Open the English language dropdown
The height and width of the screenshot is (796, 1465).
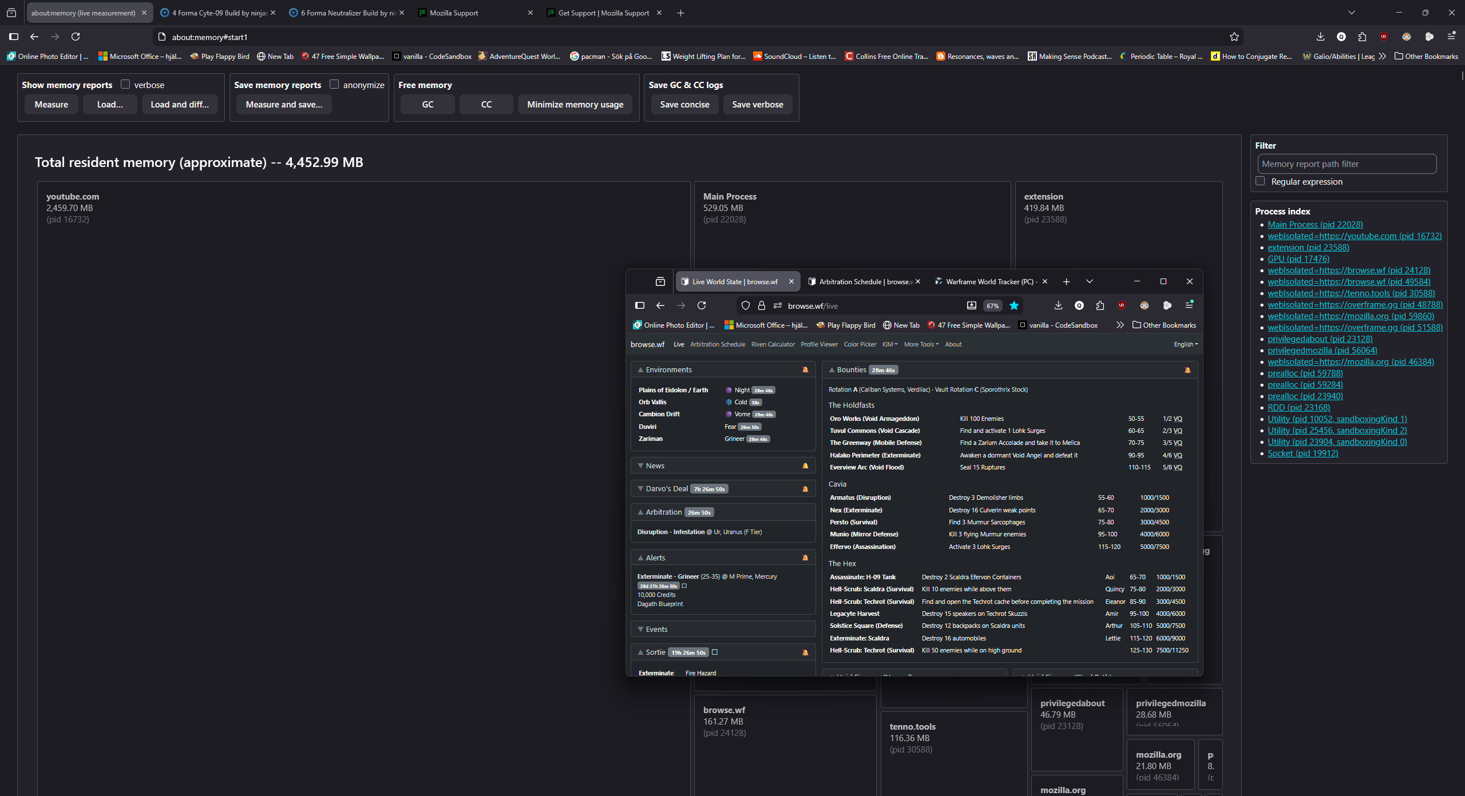pyautogui.click(x=1185, y=344)
